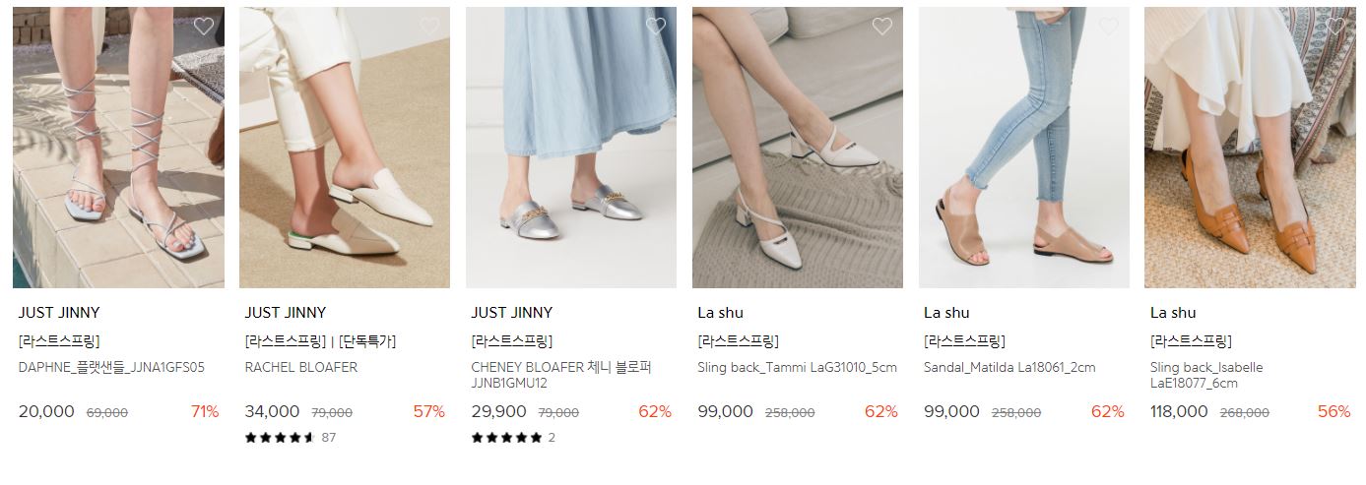This screenshot has height=485, width=1366.
Task: Select Sandal_Matilda La18061_2cm title
Action: [1009, 368]
